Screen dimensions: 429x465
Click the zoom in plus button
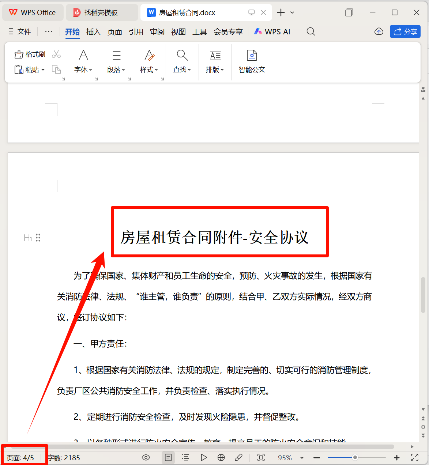click(397, 458)
